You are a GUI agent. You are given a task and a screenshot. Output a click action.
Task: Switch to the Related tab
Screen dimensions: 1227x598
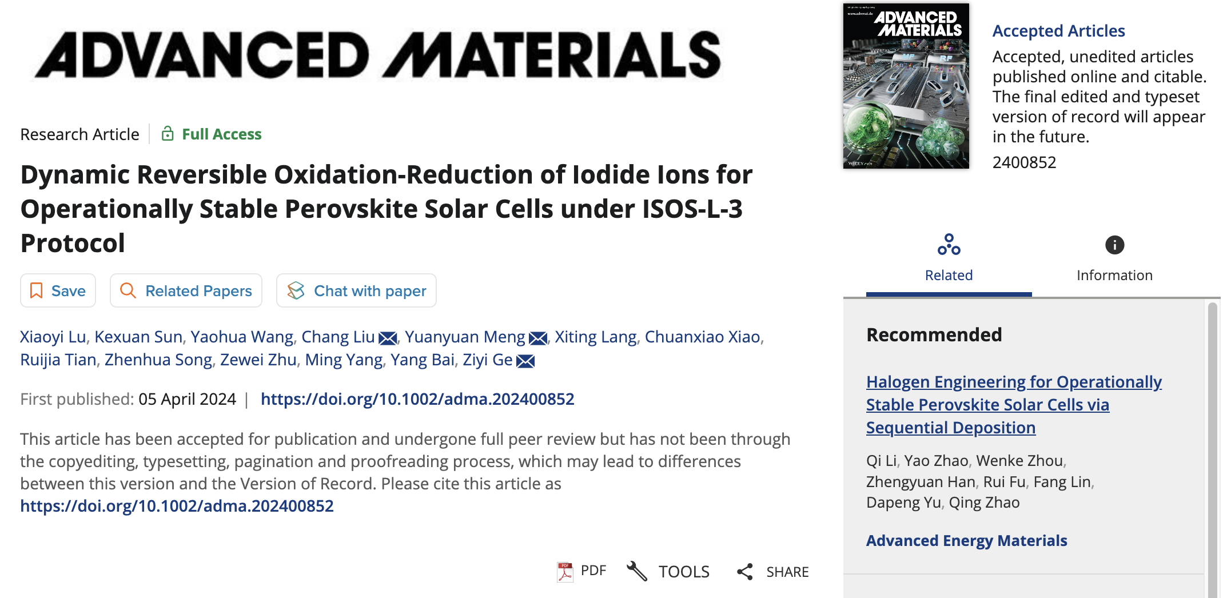(x=949, y=259)
